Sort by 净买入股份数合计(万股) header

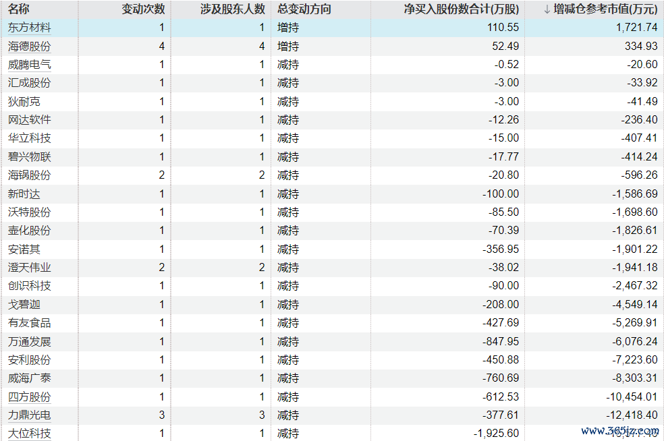point(462,9)
